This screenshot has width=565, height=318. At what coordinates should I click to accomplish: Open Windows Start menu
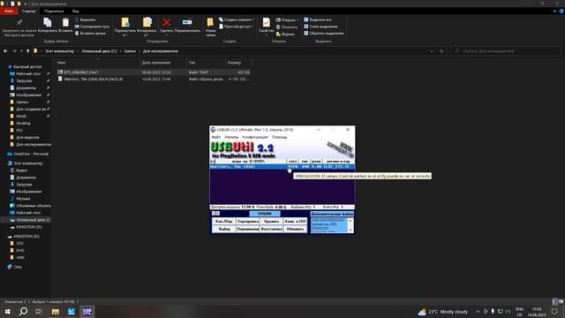point(7,312)
